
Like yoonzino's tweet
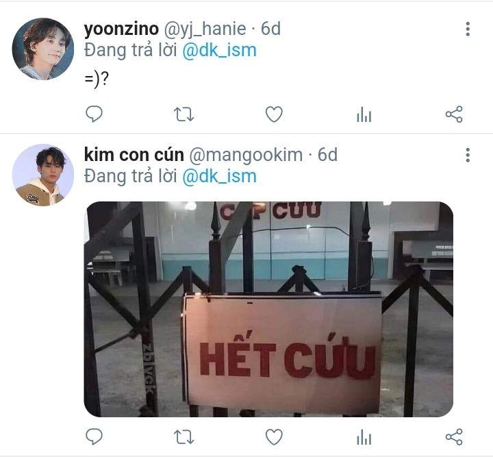(x=274, y=114)
